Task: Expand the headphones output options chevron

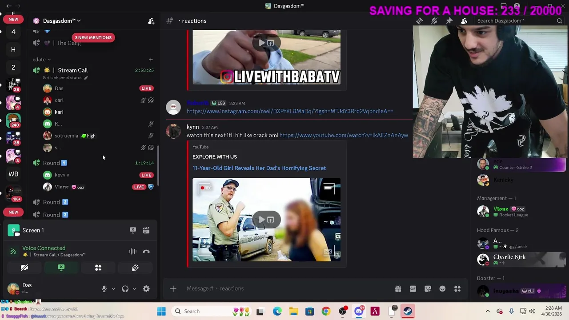Action: (x=134, y=289)
